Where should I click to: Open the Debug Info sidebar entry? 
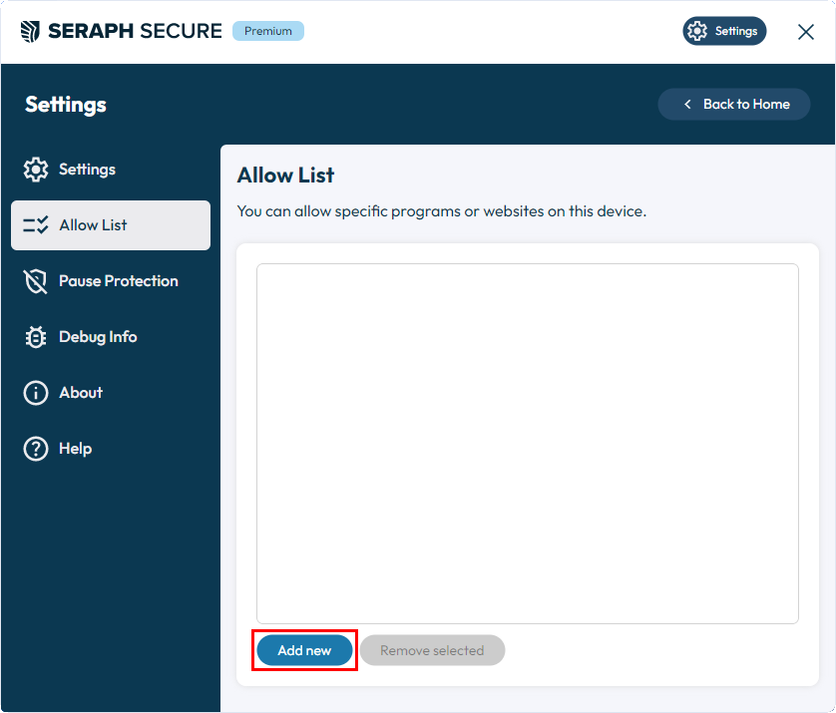click(111, 337)
